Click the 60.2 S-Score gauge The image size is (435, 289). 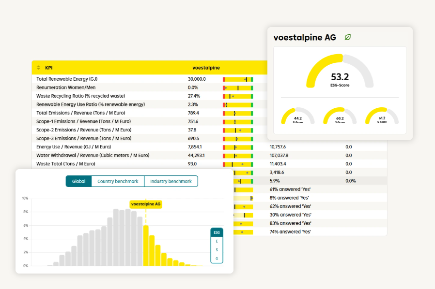click(340, 116)
